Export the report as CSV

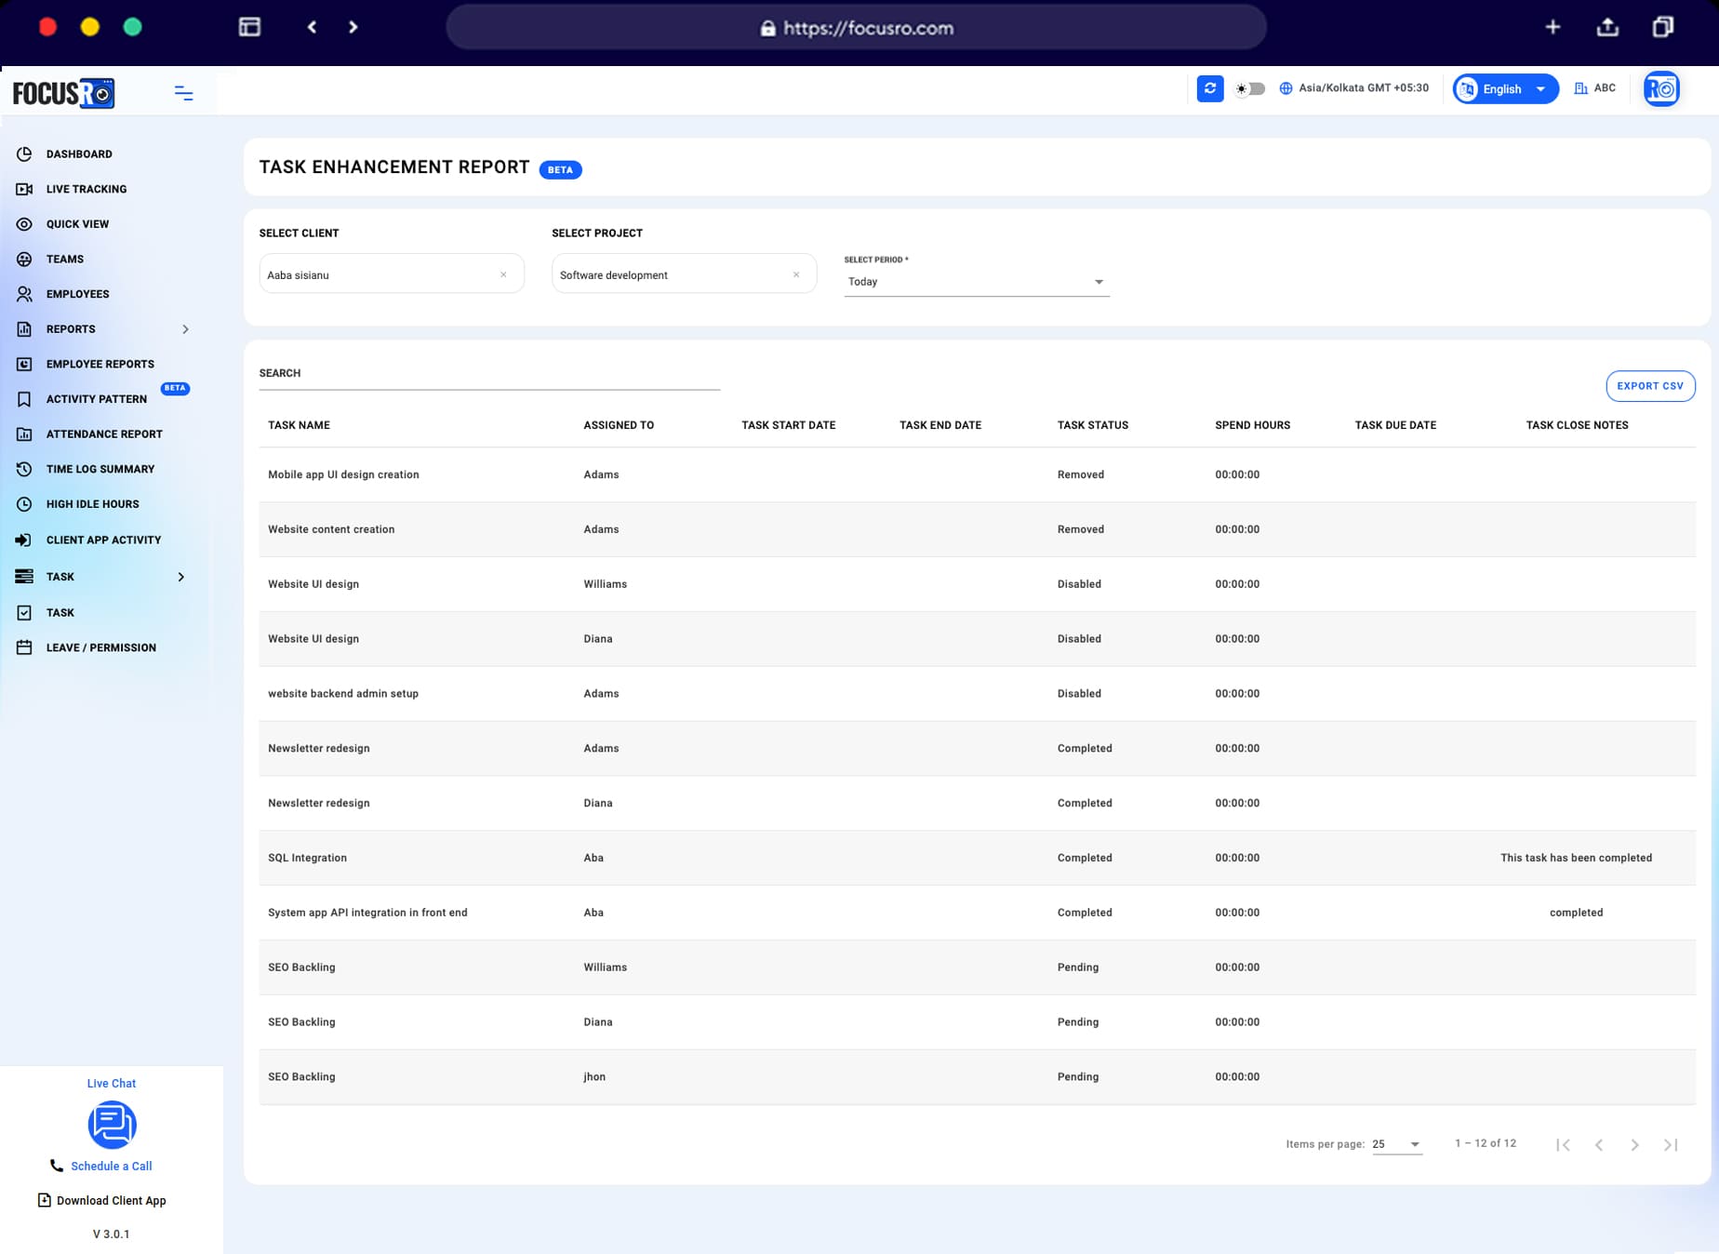pyautogui.click(x=1650, y=385)
